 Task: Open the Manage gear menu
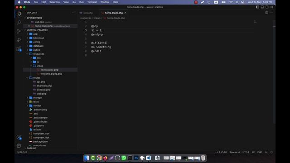pos(19,146)
